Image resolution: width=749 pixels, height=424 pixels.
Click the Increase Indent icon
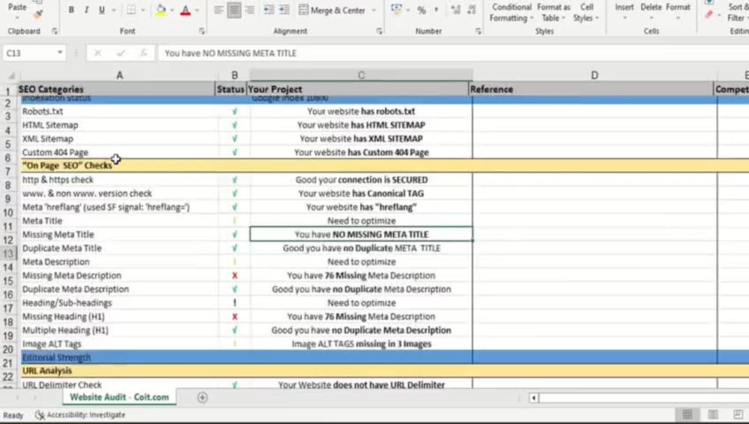coord(285,10)
